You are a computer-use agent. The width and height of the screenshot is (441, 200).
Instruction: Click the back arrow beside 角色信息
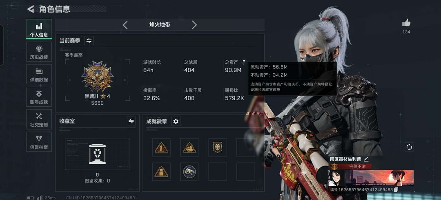point(30,9)
